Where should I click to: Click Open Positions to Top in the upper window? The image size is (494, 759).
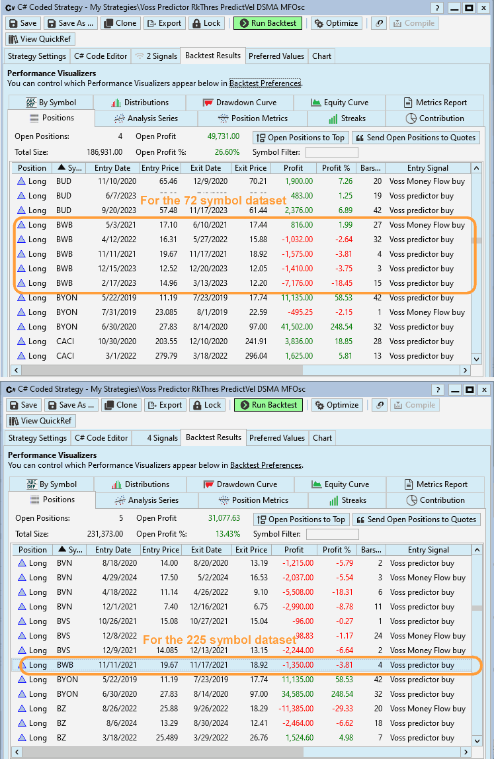coord(300,138)
